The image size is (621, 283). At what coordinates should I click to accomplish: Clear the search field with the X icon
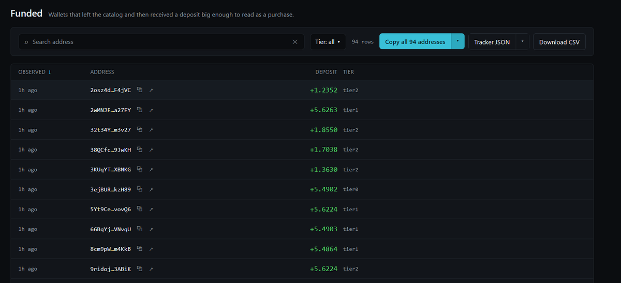point(295,42)
